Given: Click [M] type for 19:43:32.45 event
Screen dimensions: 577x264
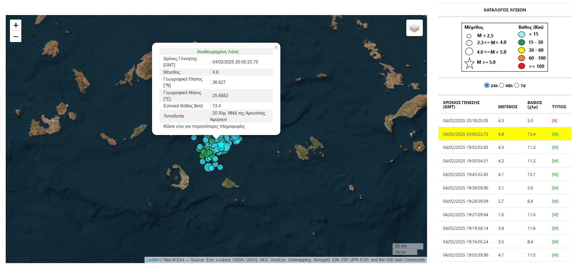Looking at the screenshot, I should tap(555, 174).
